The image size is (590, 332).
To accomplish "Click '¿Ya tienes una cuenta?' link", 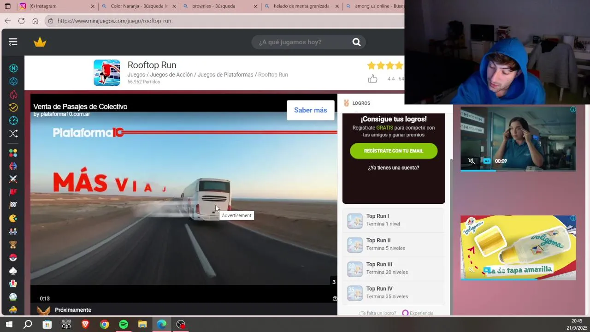I will click(393, 168).
